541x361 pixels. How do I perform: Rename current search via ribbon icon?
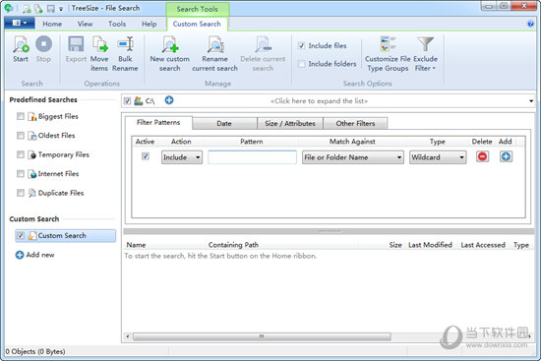pyautogui.click(x=215, y=44)
